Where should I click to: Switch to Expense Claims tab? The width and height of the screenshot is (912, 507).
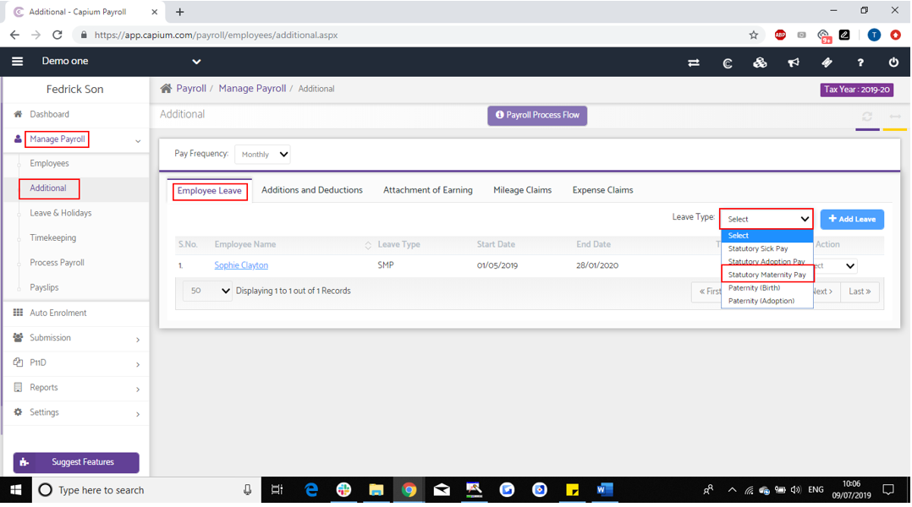click(602, 190)
